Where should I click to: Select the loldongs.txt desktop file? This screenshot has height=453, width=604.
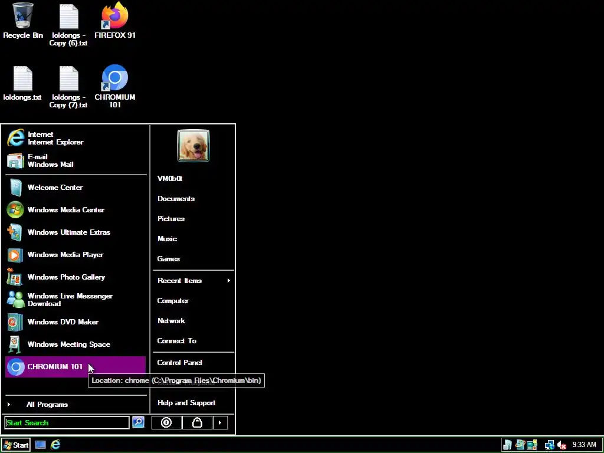22,83
